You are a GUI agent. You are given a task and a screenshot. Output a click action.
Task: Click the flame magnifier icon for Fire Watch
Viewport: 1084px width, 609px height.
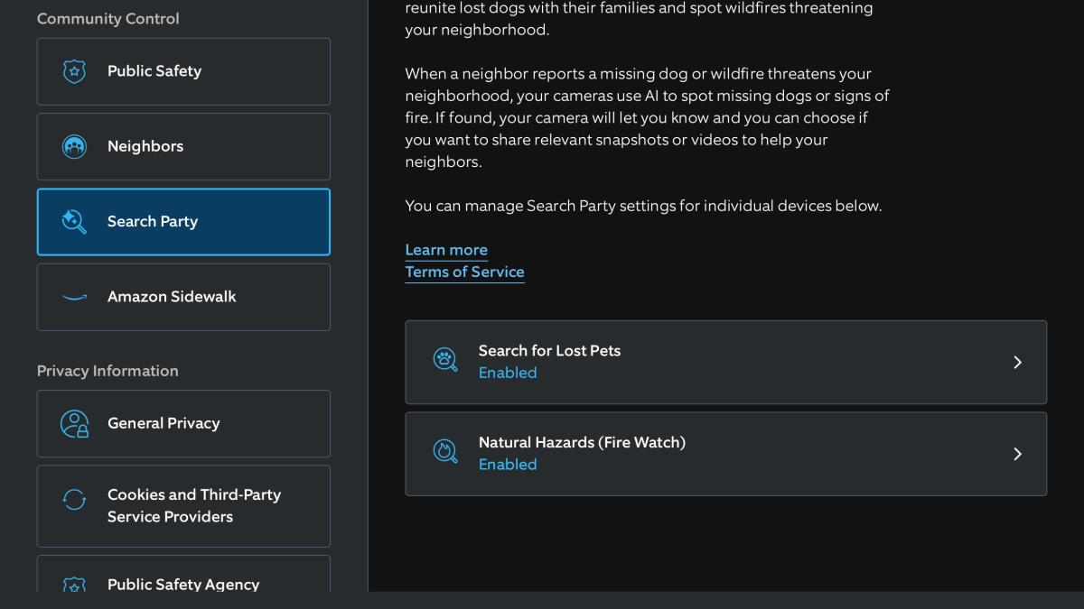(x=445, y=452)
